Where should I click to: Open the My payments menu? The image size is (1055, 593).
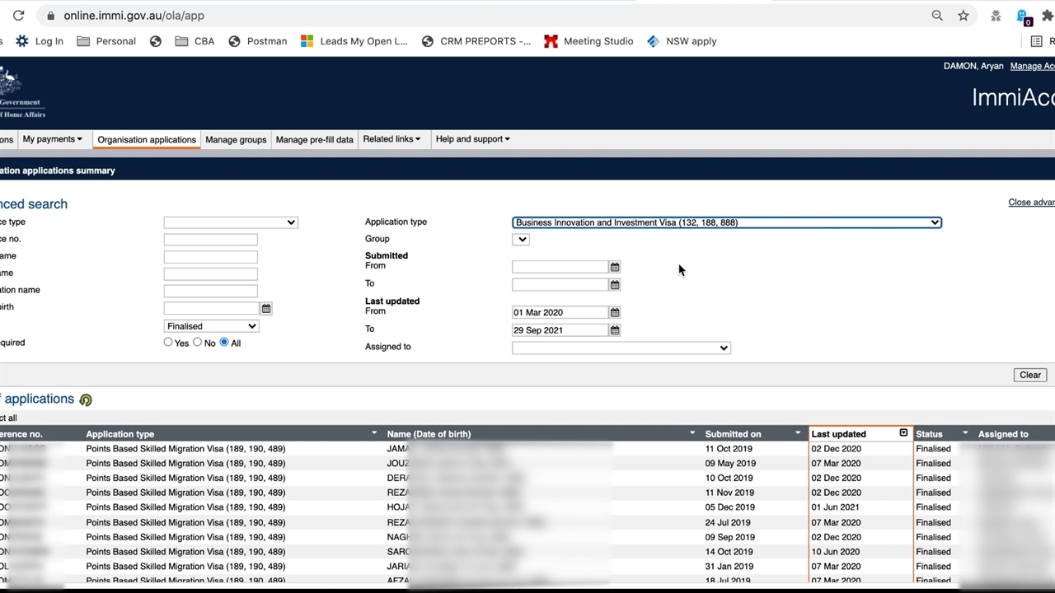52,139
